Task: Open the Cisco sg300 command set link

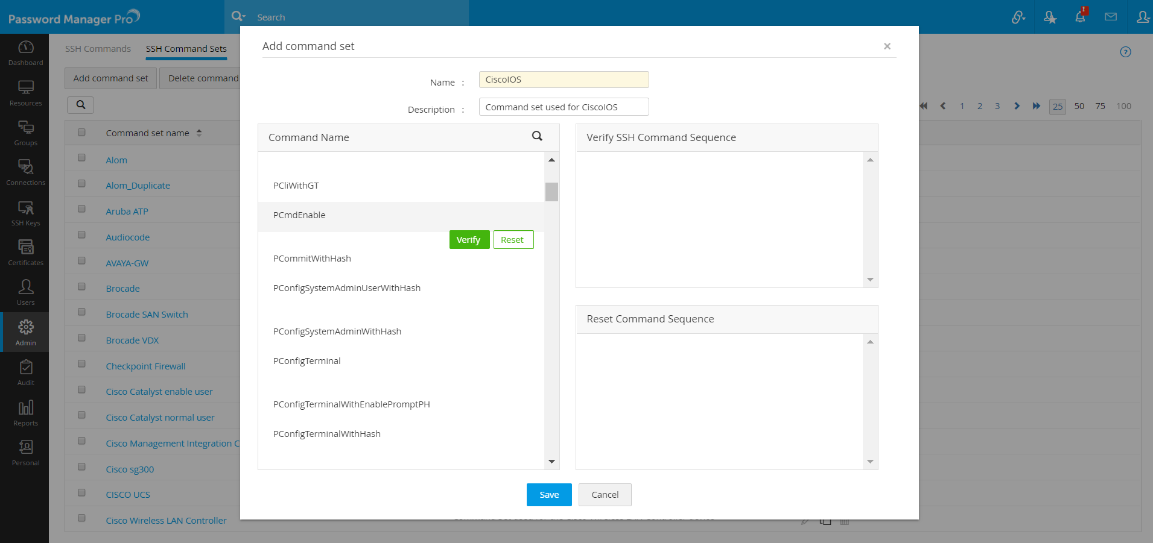Action: tap(130, 469)
